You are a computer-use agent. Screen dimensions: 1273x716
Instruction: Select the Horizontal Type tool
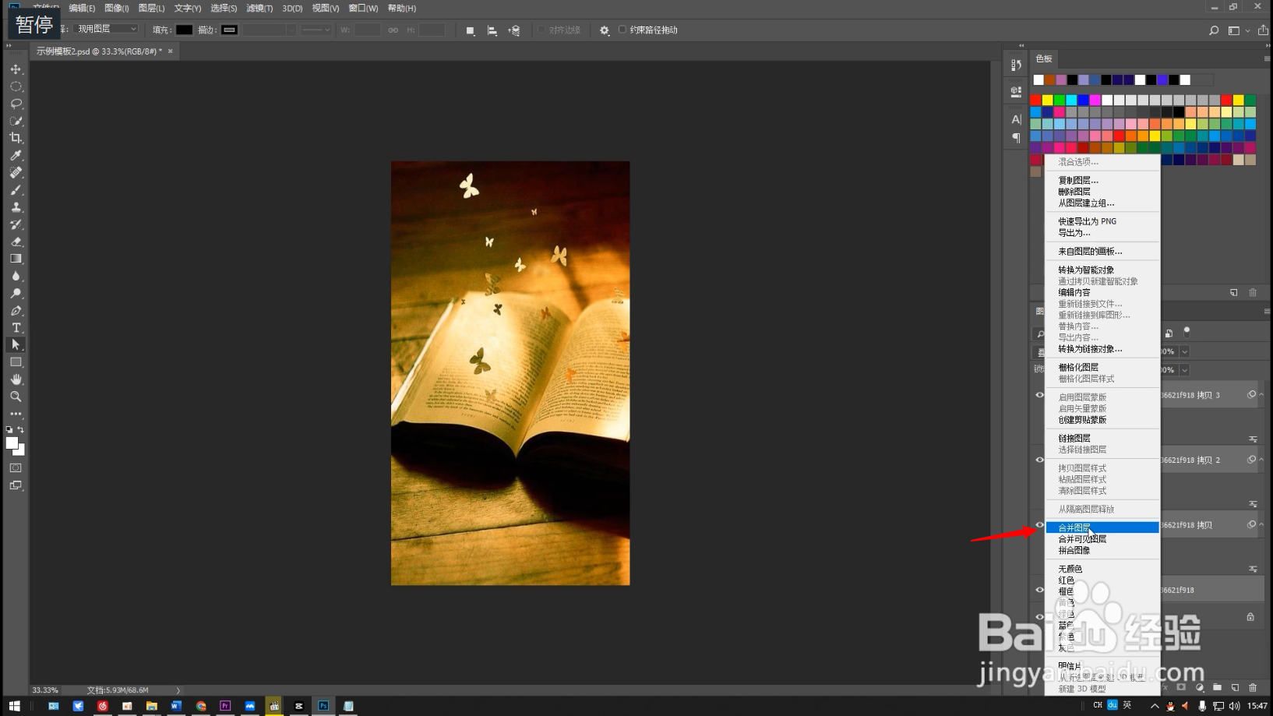click(16, 327)
